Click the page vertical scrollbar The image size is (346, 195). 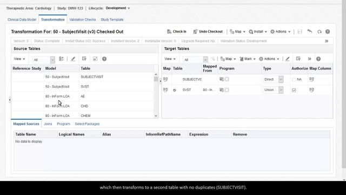[344, 84]
